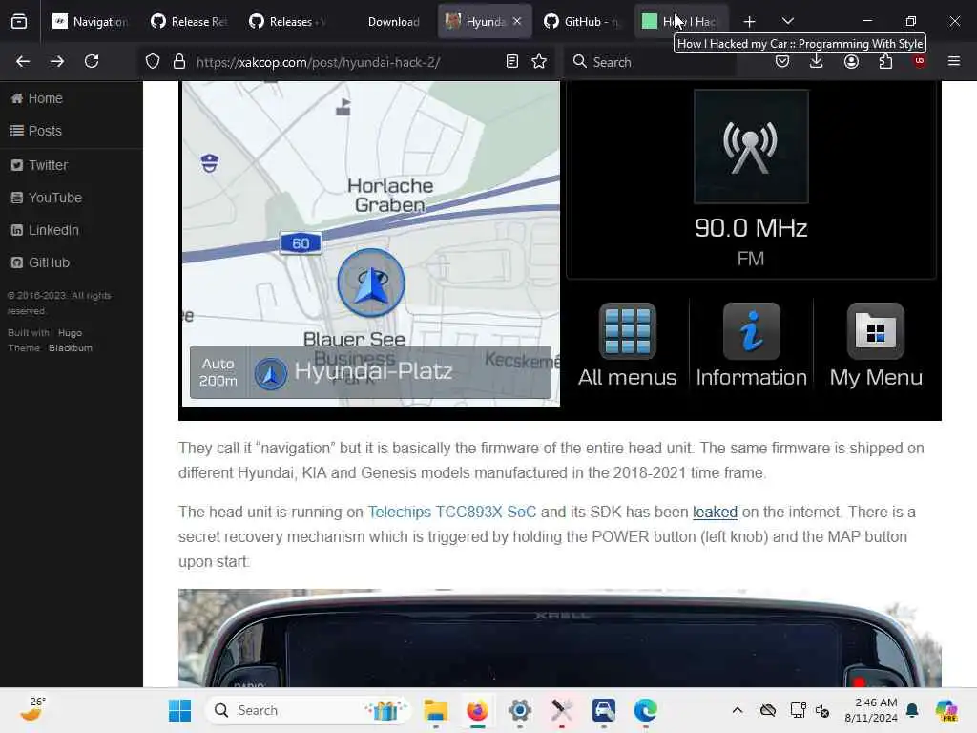
Task: Bookmark this page with star icon
Action: pos(539,61)
